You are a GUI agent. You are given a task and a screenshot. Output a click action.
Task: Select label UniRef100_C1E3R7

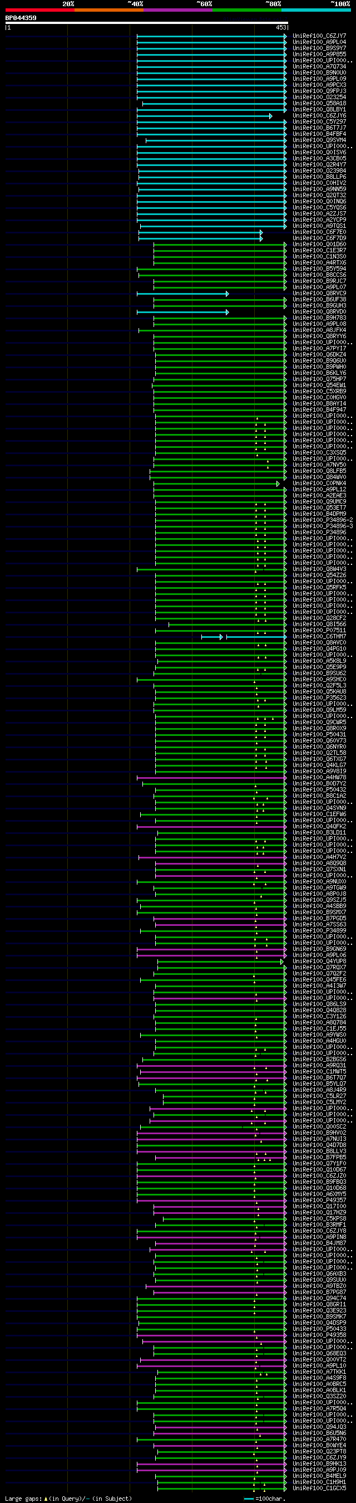(x=319, y=250)
